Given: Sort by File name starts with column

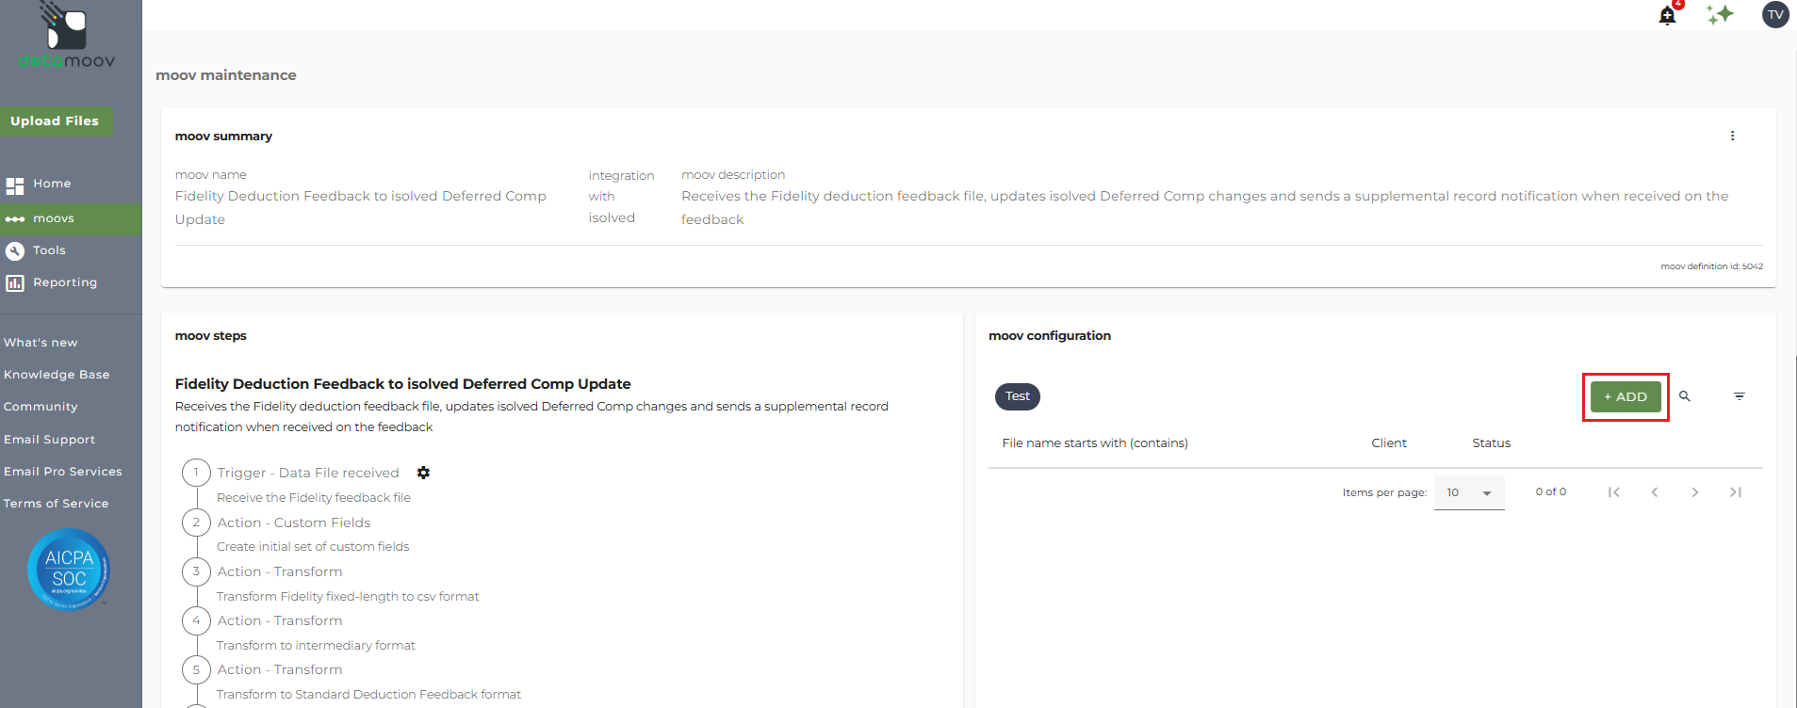Looking at the screenshot, I should point(1095,443).
